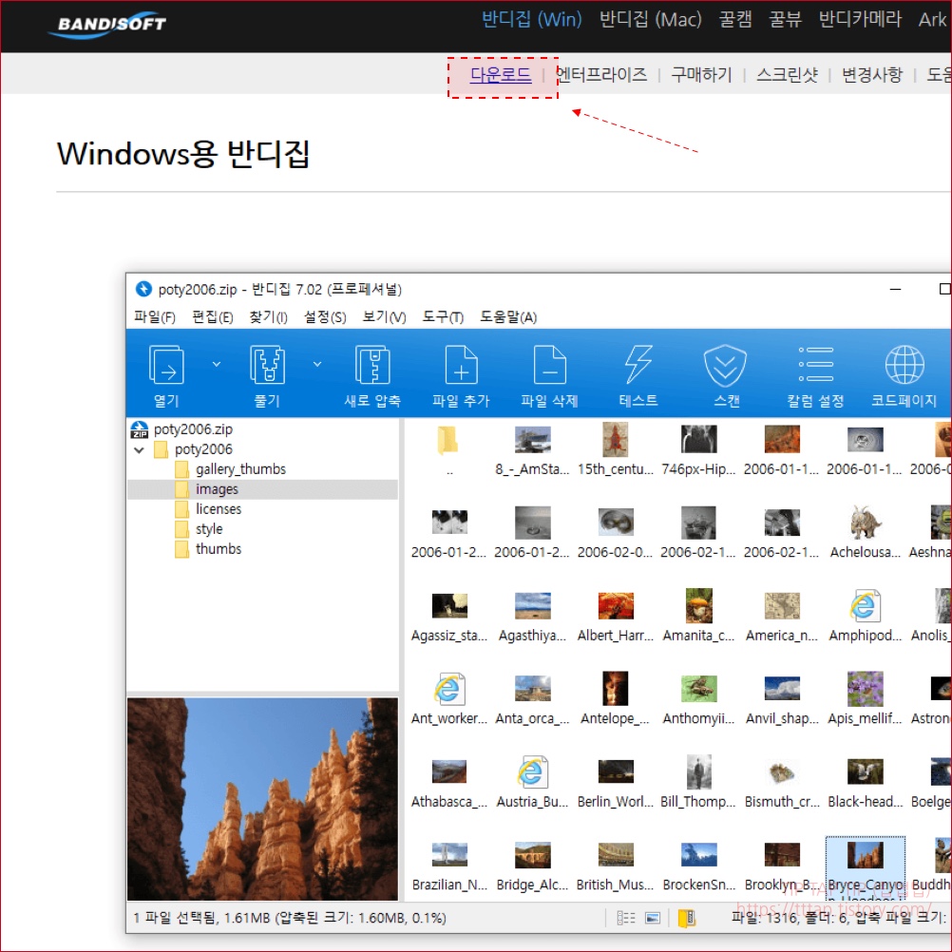Click the 다운로드 download link

501,75
